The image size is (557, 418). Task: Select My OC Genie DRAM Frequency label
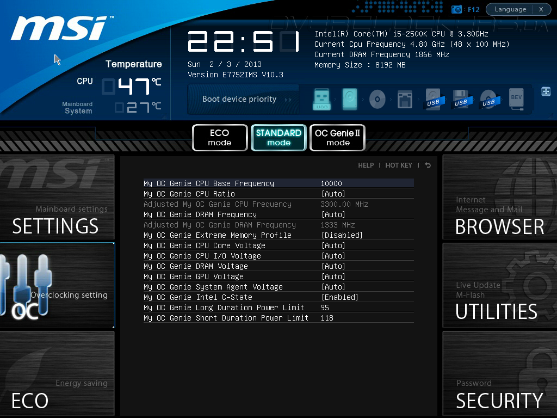[x=200, y=214]
